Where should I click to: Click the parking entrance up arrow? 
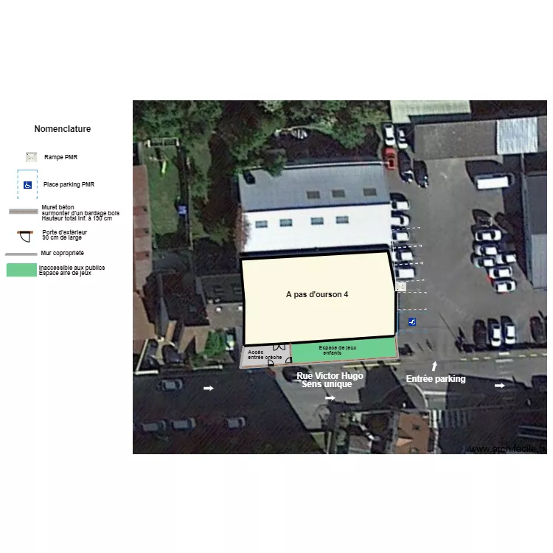(434, 366)
